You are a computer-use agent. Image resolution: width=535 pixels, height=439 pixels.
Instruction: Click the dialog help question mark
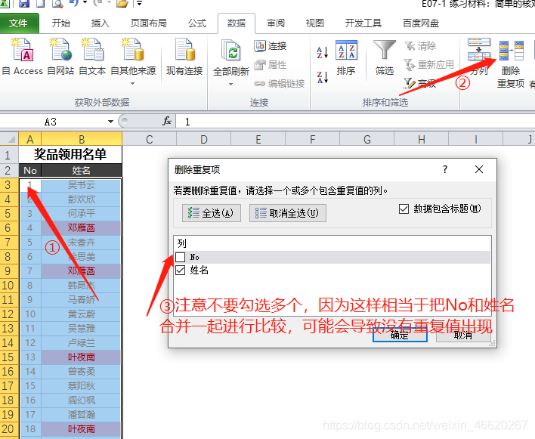445,169
